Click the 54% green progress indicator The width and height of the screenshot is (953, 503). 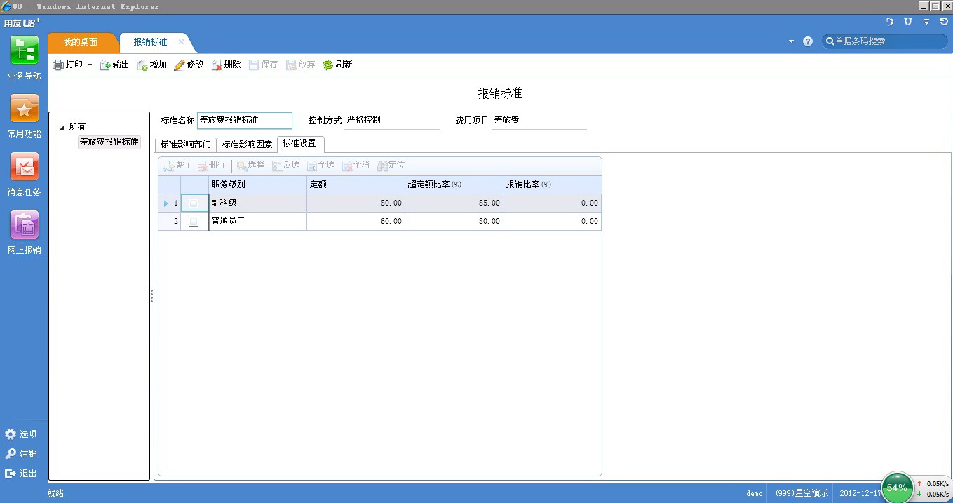[897, 488]
